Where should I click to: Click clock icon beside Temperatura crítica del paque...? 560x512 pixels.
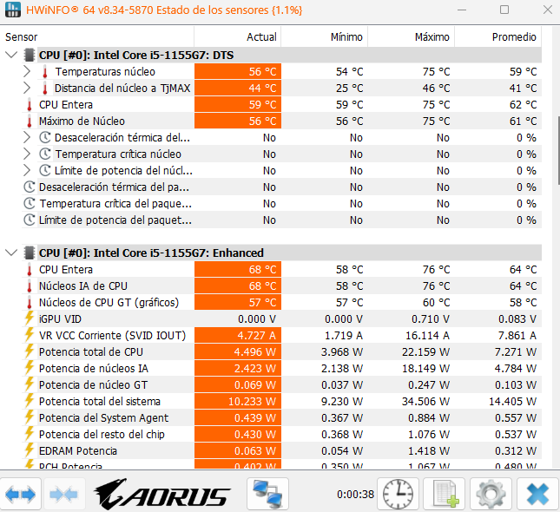[x=30, y=203]
